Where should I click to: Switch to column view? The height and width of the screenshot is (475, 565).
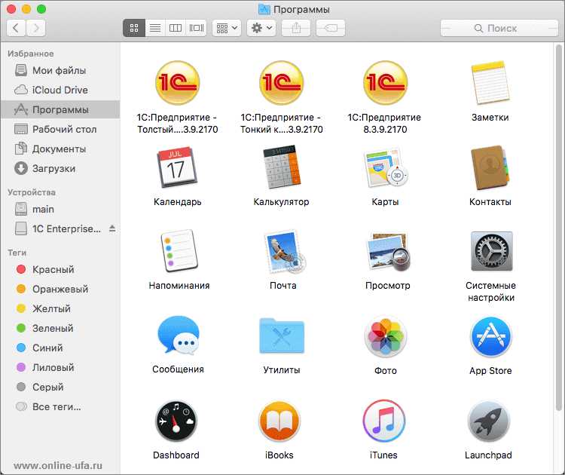[176, 28]
